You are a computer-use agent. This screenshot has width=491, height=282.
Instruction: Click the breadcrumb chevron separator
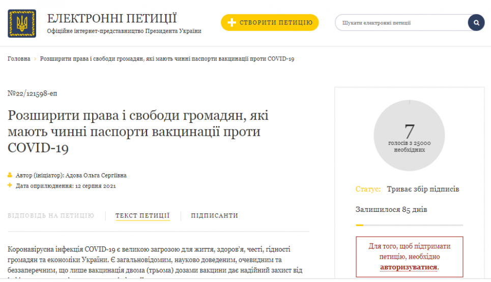(x=35, y=59)
